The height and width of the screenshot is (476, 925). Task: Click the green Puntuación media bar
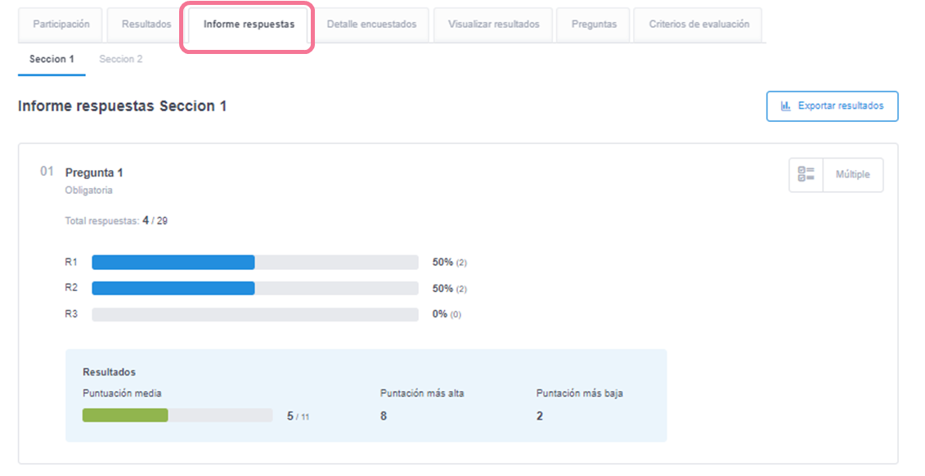point(125,415)
